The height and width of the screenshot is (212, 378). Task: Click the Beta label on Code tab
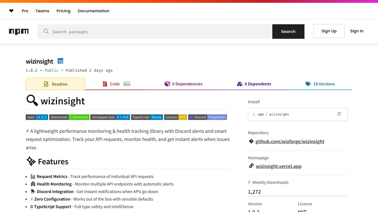[127, 84]
